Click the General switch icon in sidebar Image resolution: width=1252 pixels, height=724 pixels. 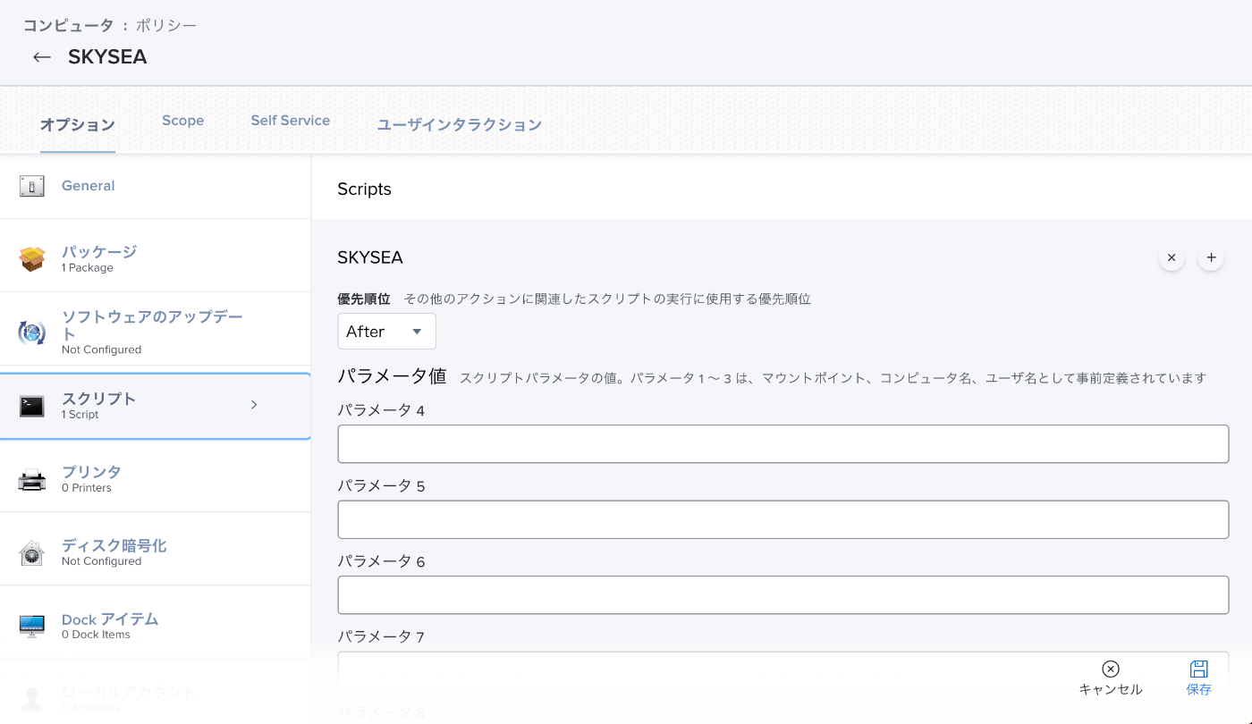pos(31,187)
